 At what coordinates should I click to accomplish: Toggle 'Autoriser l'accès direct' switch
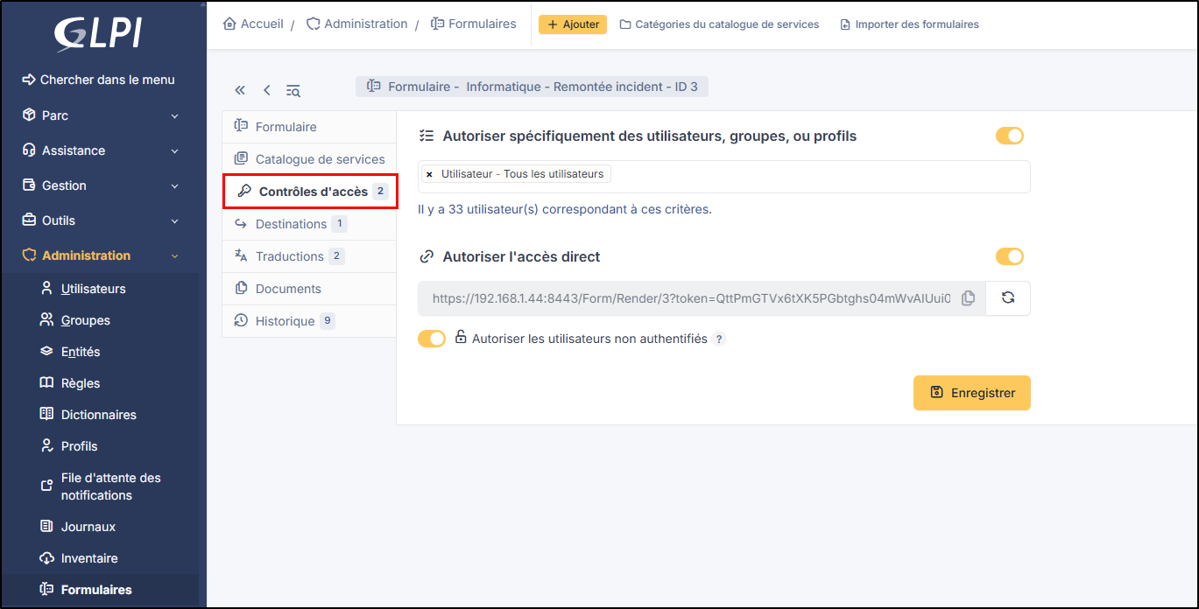point(1010,256)
